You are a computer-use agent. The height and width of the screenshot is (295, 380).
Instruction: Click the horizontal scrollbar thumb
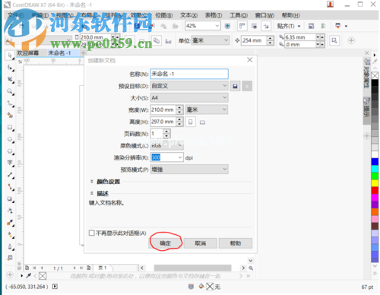192,268
